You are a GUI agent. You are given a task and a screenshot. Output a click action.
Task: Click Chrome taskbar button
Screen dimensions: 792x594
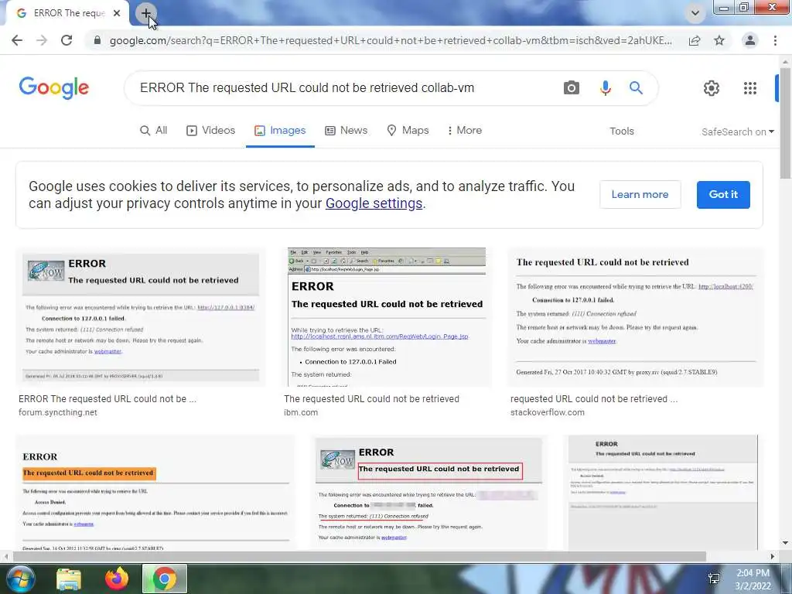pos(164,579)
